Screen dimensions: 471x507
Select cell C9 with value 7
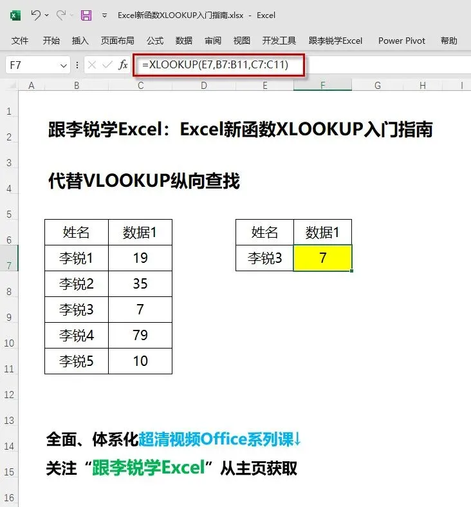[x=140, y=309]
